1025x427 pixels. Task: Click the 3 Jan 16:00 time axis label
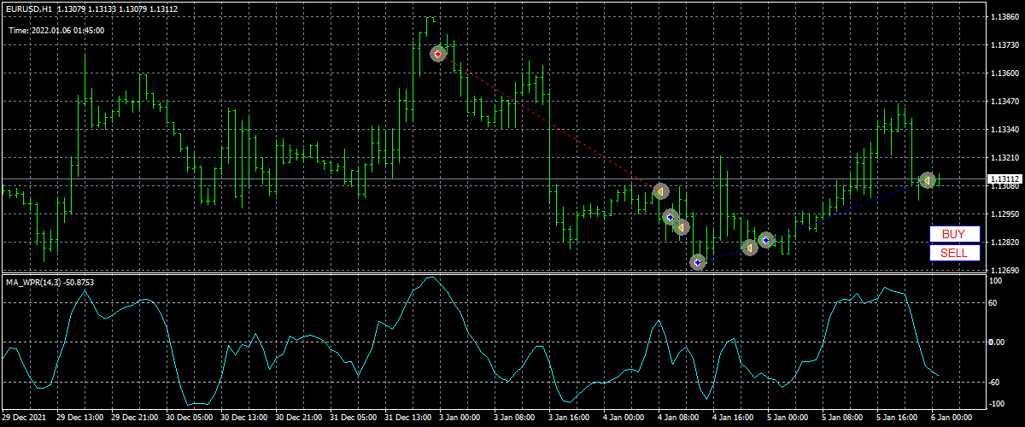coord(570,418)
